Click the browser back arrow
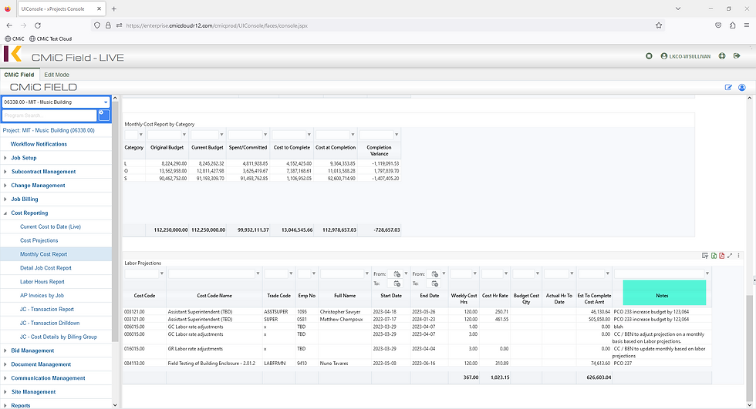 9,25
